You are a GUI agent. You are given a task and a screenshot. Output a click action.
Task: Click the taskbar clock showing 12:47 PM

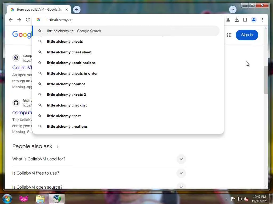[259, 199]
